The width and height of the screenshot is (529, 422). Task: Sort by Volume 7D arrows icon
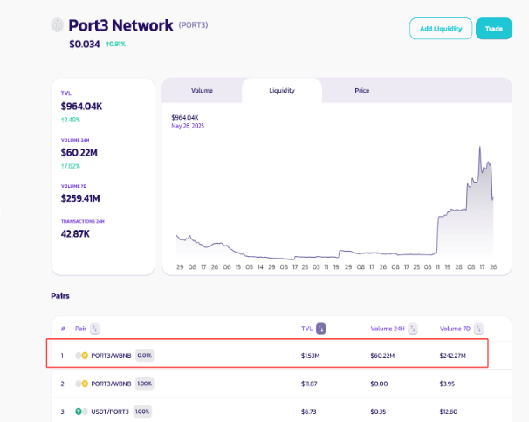tap(478, 329)
